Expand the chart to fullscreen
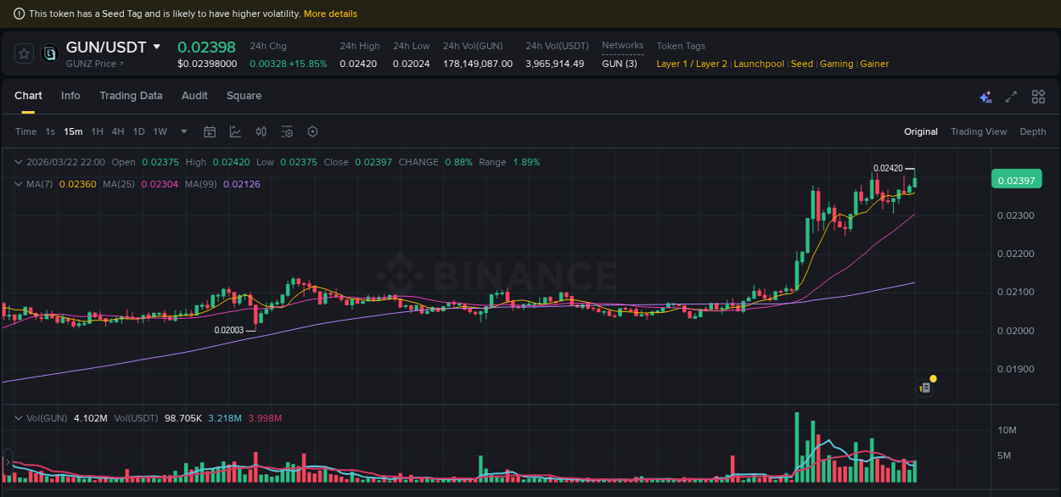Viewport: 1061px width, 497px height. click(x=1010, y=97)
